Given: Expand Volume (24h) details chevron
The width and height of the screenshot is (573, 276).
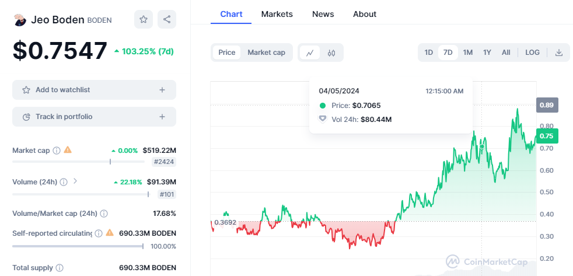Looking at the screenshot, I should 75,181.
